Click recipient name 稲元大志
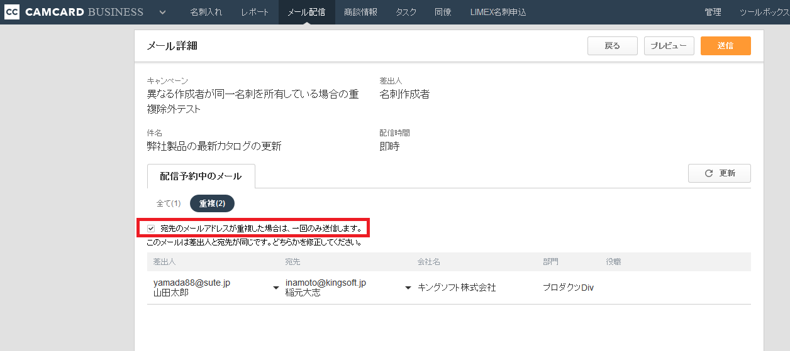The image size is (790, 351). pos(303,293)
